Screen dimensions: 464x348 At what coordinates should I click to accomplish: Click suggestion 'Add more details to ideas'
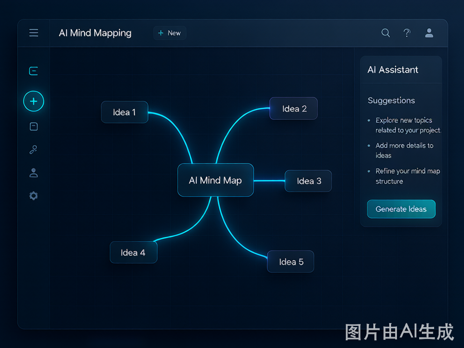[404, 150]
